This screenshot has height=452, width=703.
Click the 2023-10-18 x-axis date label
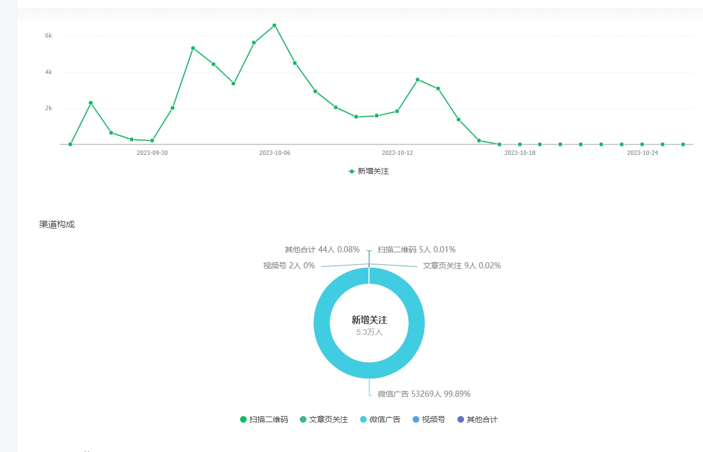point(520,153)
